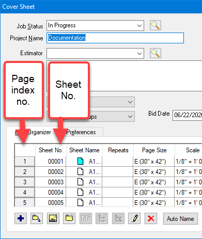The height and width of the screenshot is (239, 202).
Task: Expand the Estimator combo box
Action: [95, 53]
